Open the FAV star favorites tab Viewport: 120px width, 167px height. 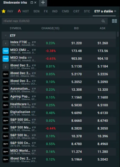(x=7, y=11)
